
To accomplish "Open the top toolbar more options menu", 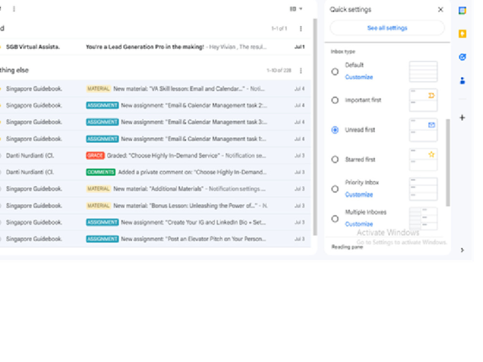I will 14,9.
